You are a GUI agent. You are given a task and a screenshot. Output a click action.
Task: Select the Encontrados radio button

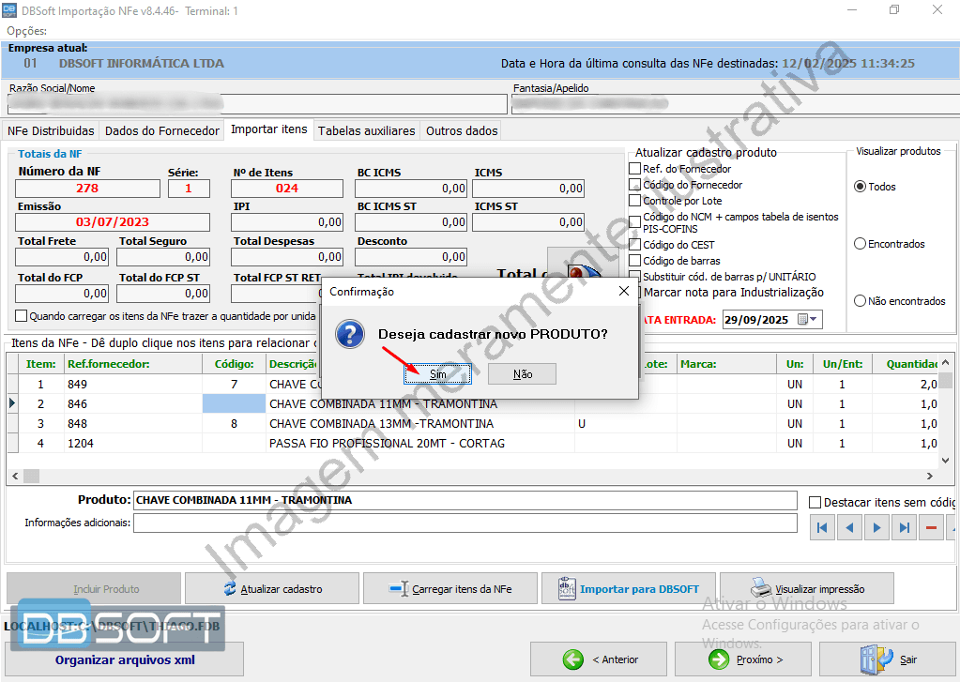860,244
